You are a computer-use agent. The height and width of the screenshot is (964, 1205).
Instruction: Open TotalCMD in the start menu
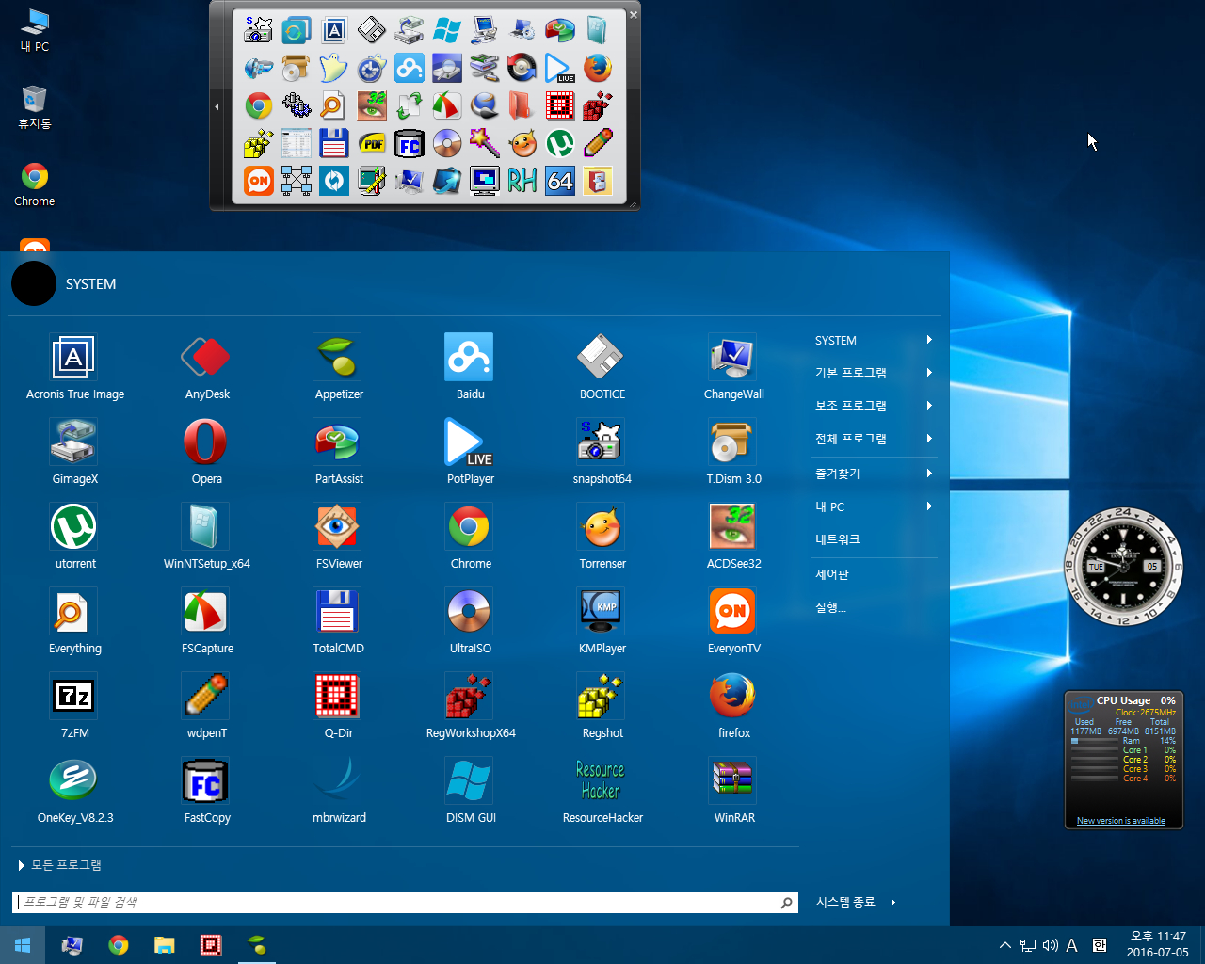[x=339, y=621]
